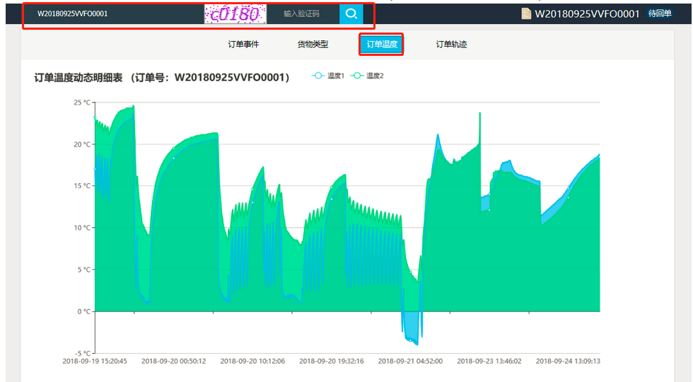
Task: Click the document icon beside the order number
Action: [x=526, y=13]
